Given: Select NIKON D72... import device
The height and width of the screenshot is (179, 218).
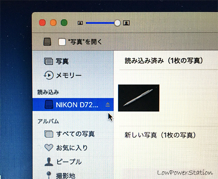Looking at the screenshot, I should 73,105.
